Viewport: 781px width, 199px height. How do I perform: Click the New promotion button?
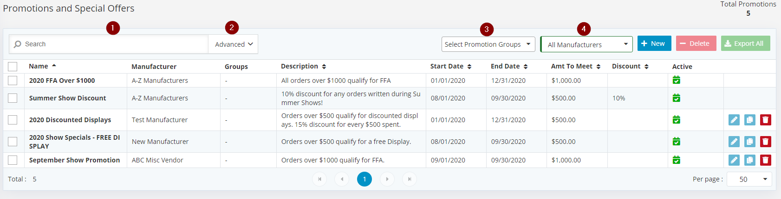click(x=654, y=44)
